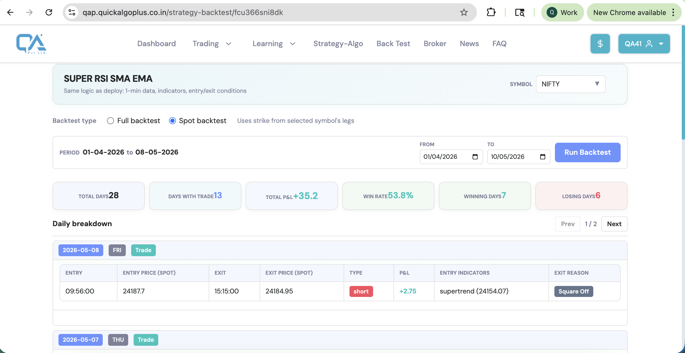Image resolution: width=685 pixels, height=353 pixels.
Task: Click the dollar sign button
Action: (600, 44)
